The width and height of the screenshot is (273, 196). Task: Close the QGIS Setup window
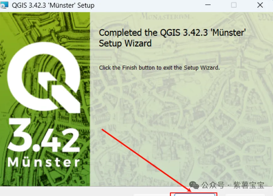coord(260,5)
